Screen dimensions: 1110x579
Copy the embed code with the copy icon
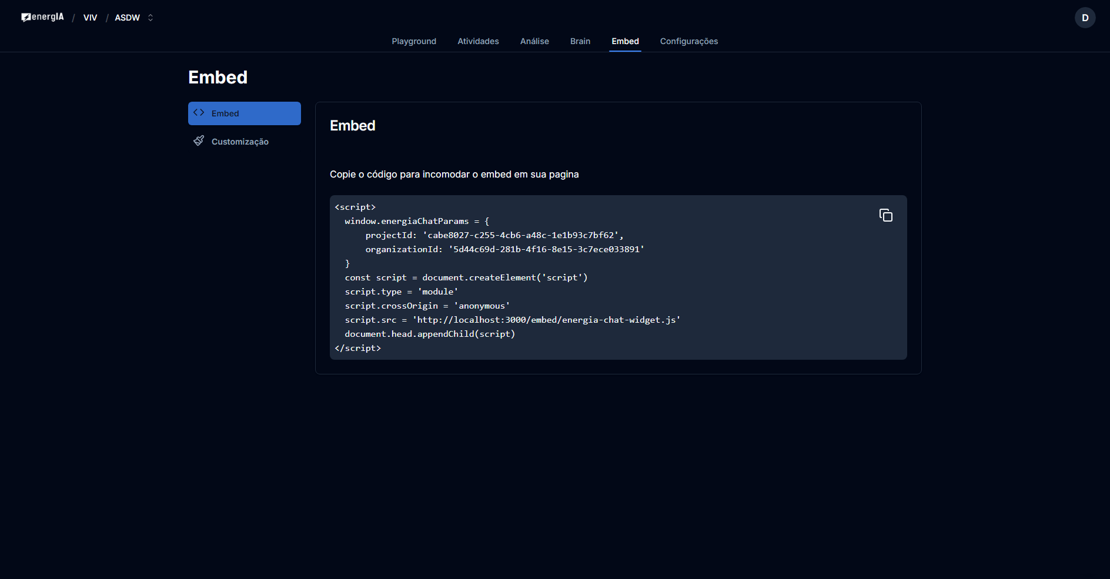point(885,215)
